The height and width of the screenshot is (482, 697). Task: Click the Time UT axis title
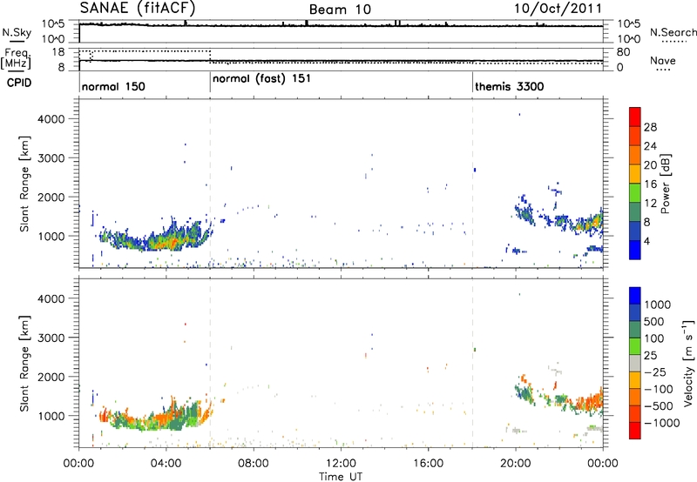[x=341, y=476]
